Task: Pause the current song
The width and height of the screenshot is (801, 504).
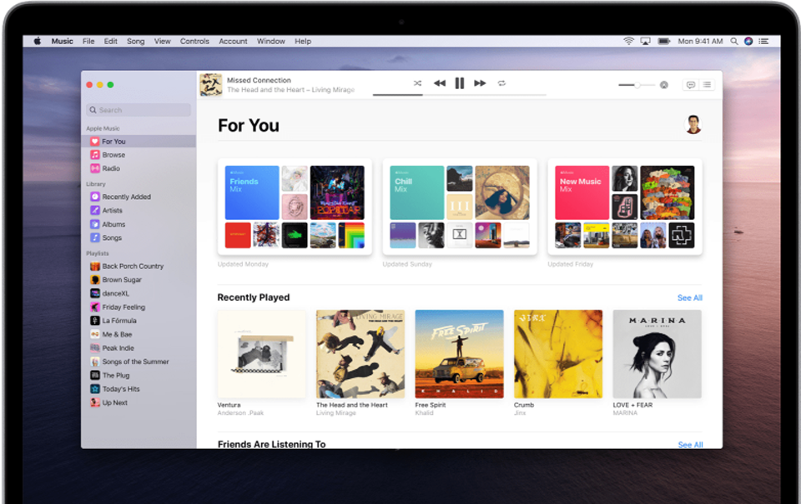Action: (459, 83)
